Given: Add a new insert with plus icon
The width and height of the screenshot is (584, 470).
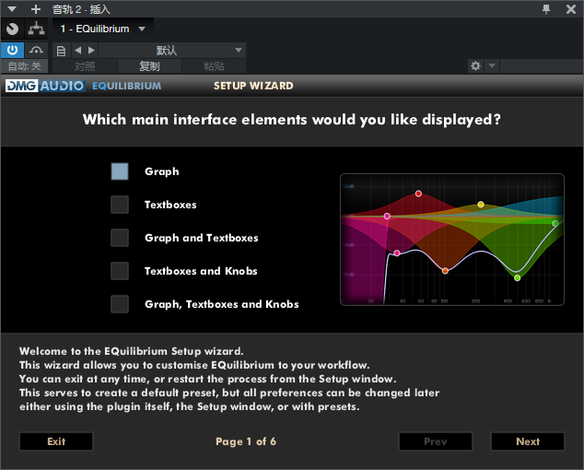Looking at the screenshot, I should [x=35, y=9].
